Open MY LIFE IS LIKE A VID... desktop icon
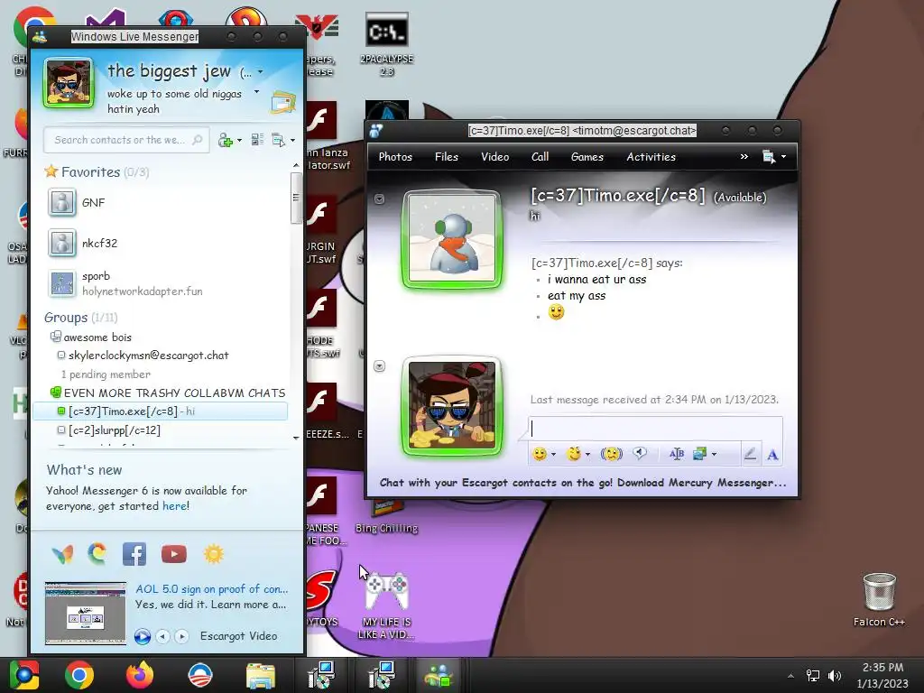 pos(386,605)
